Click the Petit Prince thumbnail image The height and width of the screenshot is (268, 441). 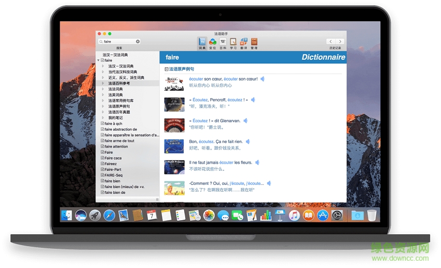174,167
